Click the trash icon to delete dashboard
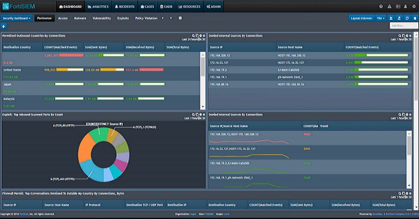 (415, 18)
